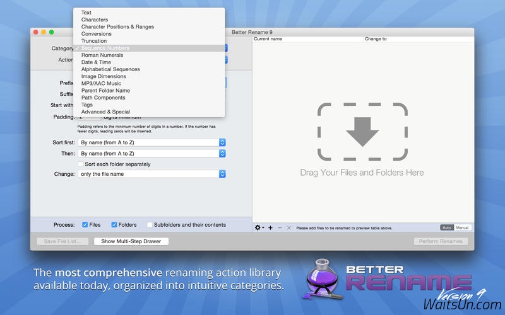Click the X clear list icon
Viewport: 505px width, 315px height.
click(x=289, y=227)
